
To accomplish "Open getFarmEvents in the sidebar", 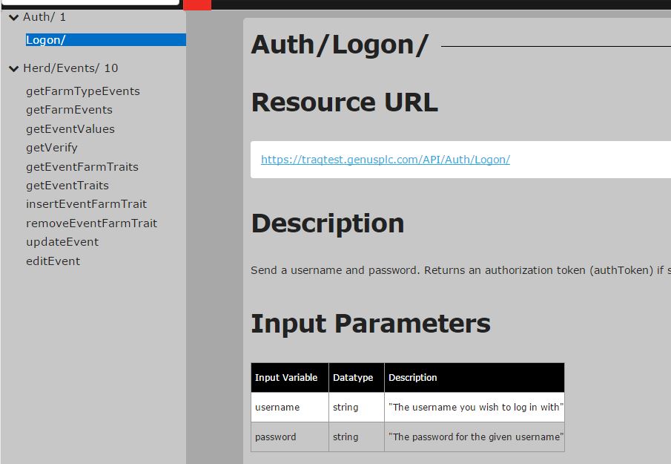I will point(69,110).
